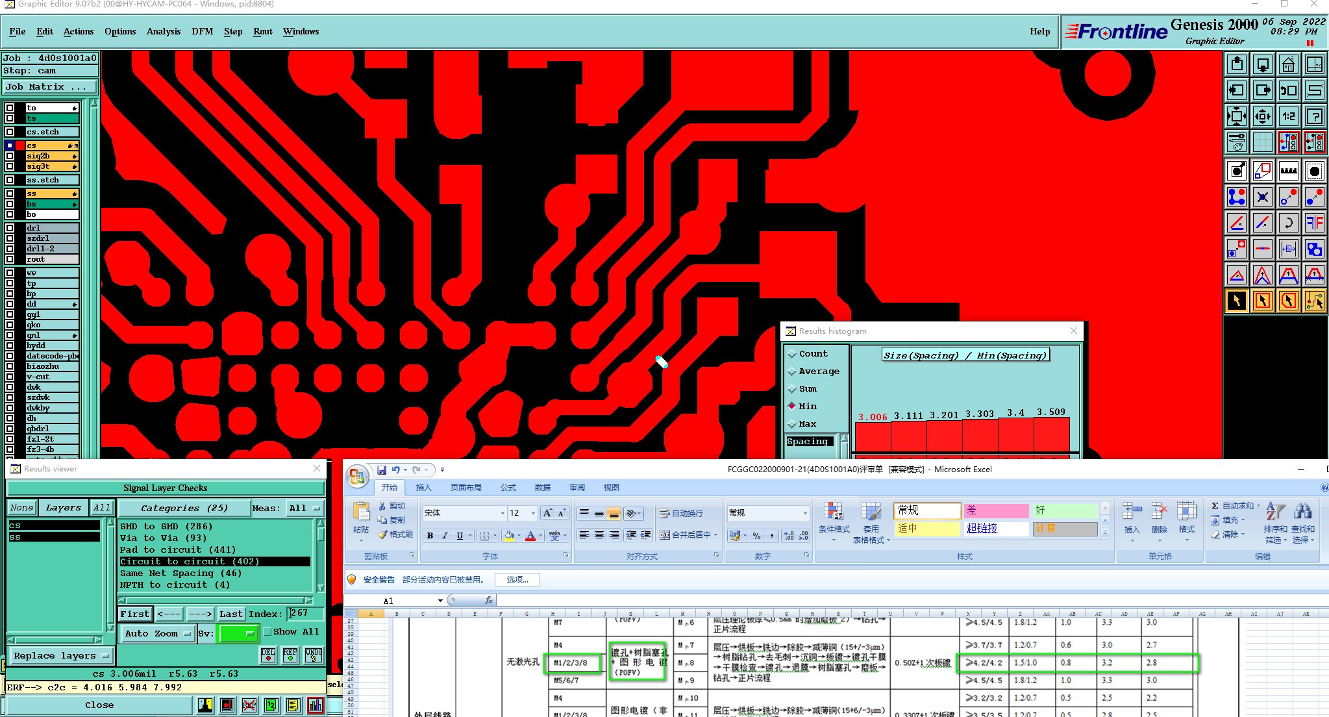
Task: Click the Fill Color bucket swatch in Excel
Action: (x=509, y=536)
